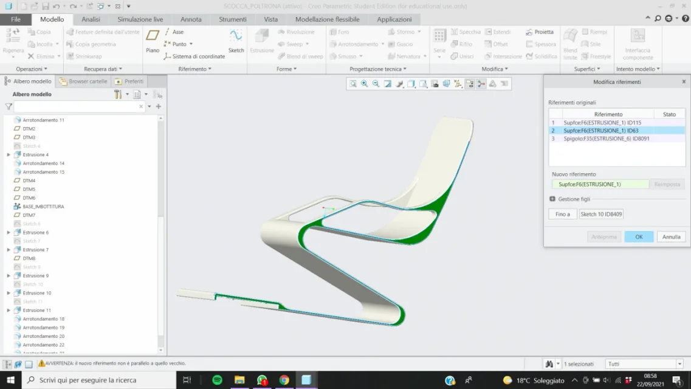Refit the model in the graphics toolbar
This screenshot has width=691, height=389.
click(x=353, y=84)
